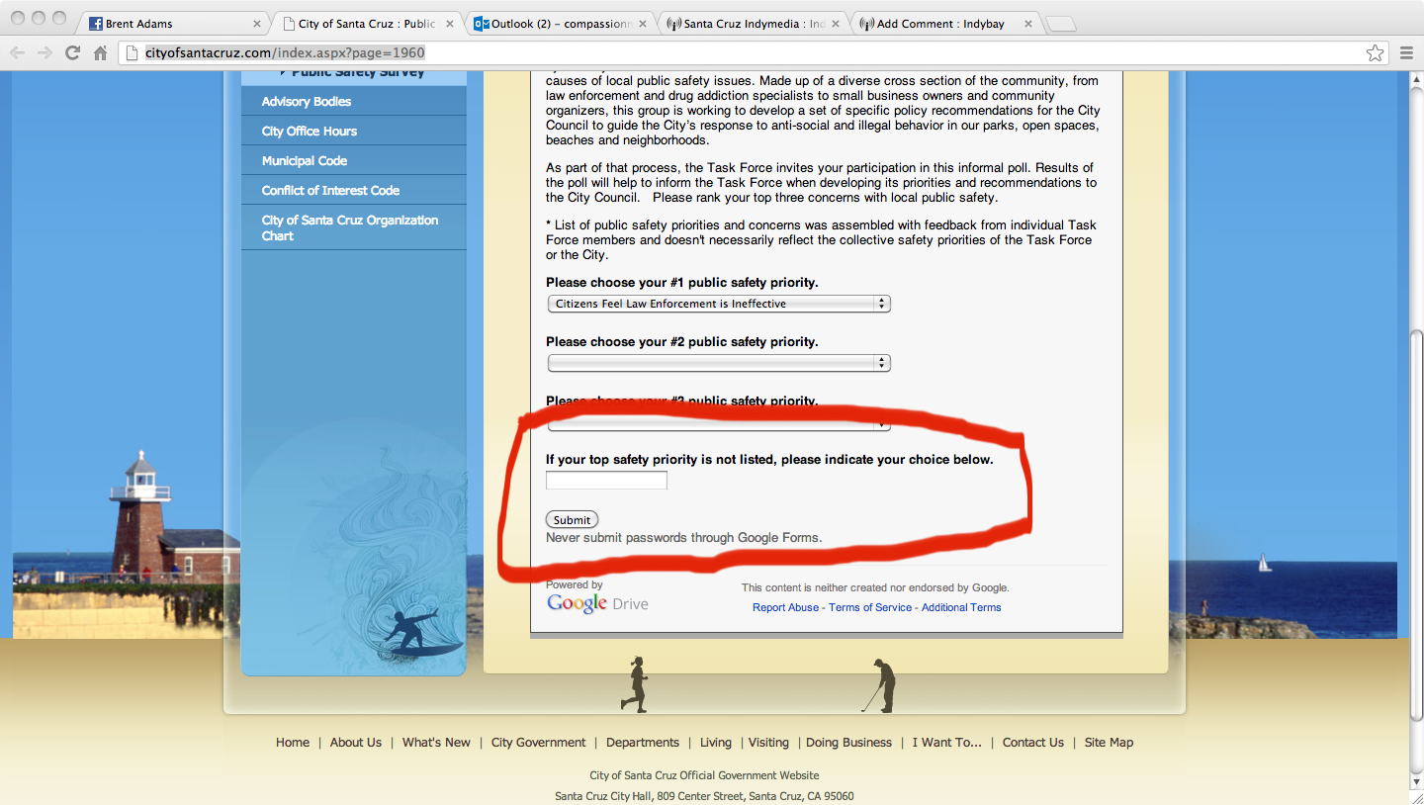Reload the page with refresh icon
1424x805 pixels.
[72, 53]
